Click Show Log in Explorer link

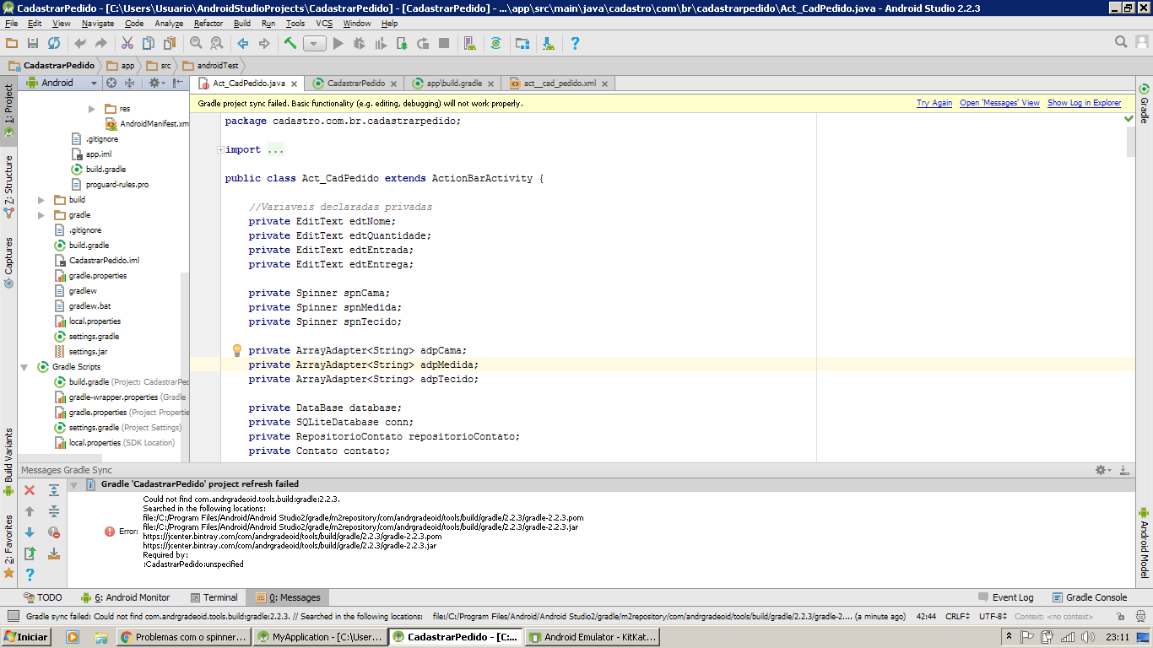pyautogui.click(x=1084, y=103)
